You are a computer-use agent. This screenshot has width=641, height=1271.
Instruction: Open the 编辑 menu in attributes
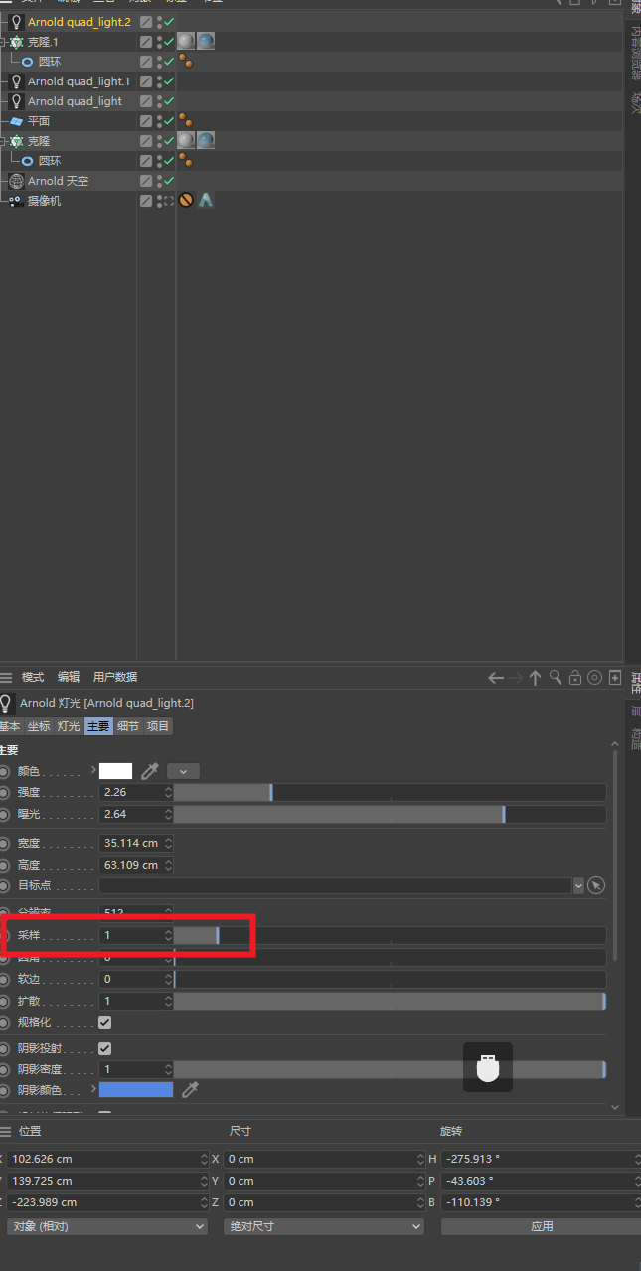click(69, 677)
